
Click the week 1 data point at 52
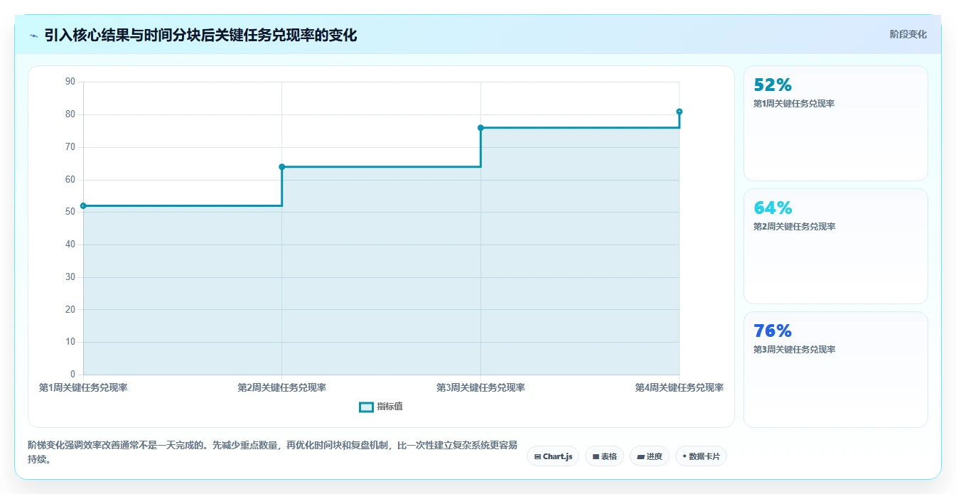[83, 206]
